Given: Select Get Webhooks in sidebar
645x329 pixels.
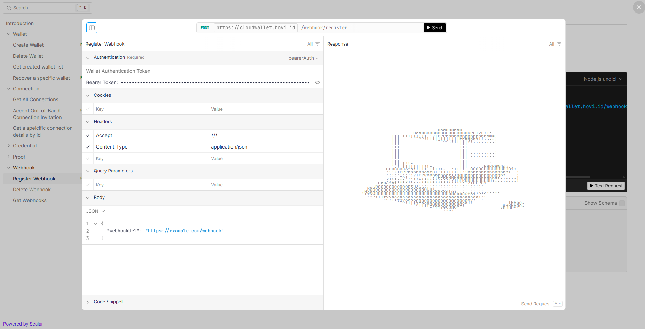Looking at the screenshot, I should tap(30, 200).
